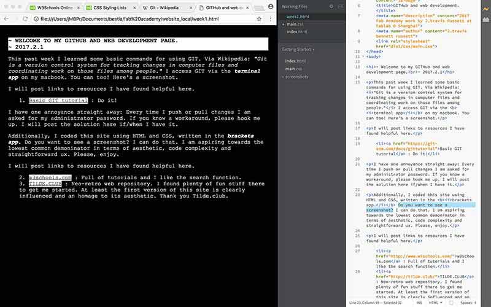The height and width of the screenshot is (307, 491).
Task: Open the HTML language mode dropdown
Action: coord(435,303)
